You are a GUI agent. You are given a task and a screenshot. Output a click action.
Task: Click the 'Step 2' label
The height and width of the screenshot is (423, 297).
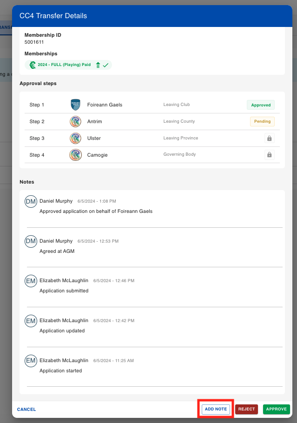click(x=37, y=121)
